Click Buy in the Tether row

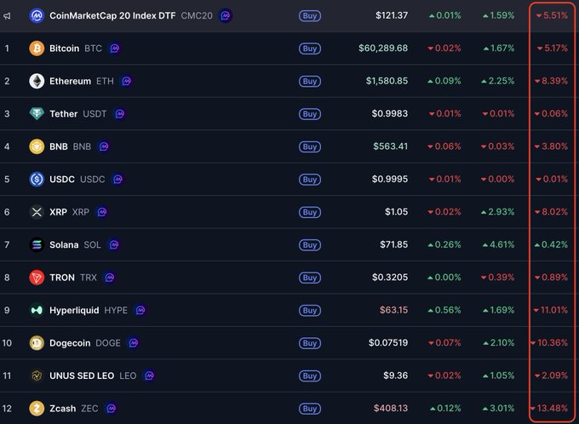point(310,114)
